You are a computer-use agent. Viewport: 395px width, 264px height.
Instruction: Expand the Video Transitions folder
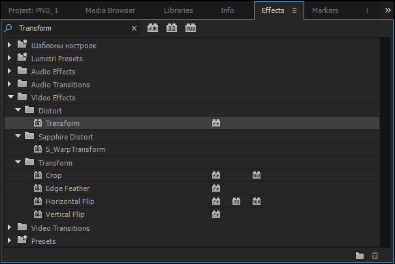(x=9, y=227)
